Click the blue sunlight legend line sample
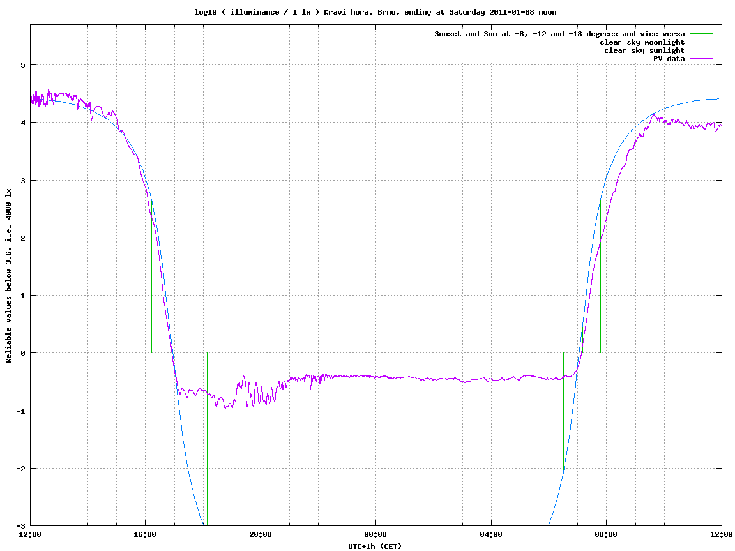 pos(701,50)
